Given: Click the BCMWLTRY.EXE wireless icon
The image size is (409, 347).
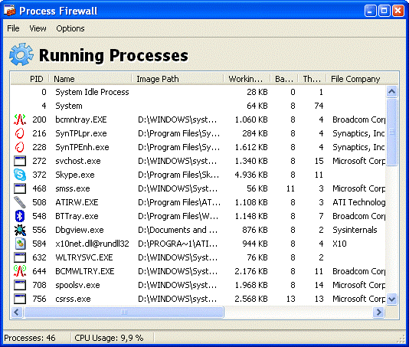Looking at the screenshot, I should coord(20,271).
